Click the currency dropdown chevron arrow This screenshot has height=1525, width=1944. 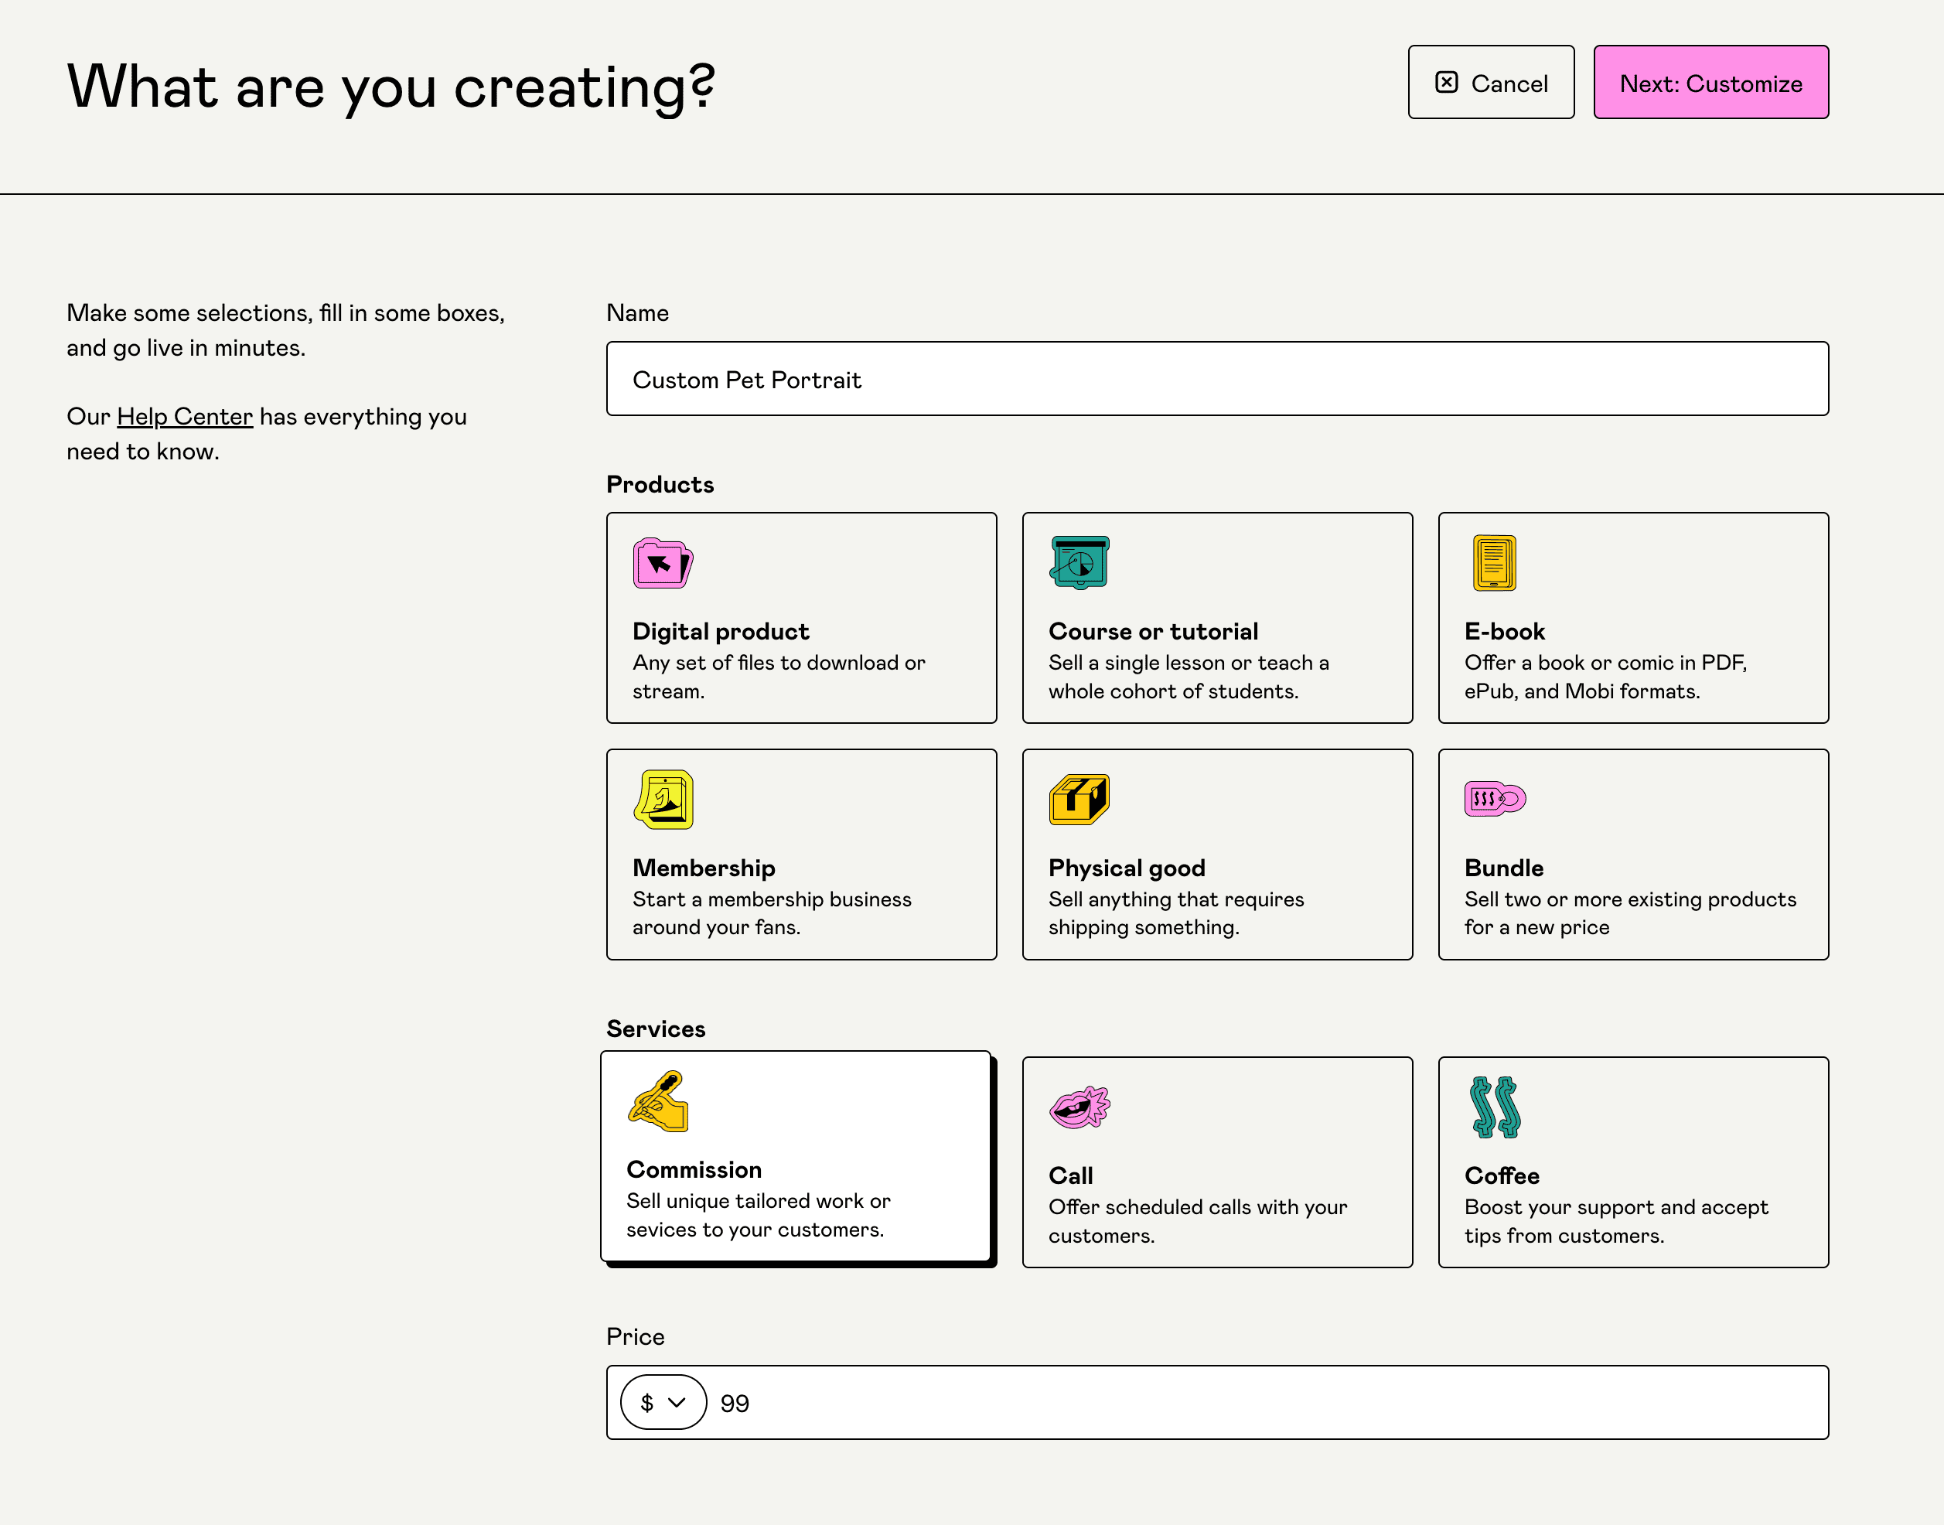tap(677, 1403)
